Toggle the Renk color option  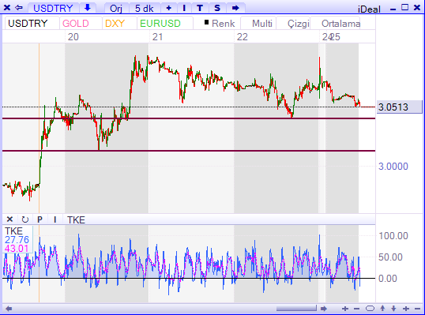pos(220,24)
